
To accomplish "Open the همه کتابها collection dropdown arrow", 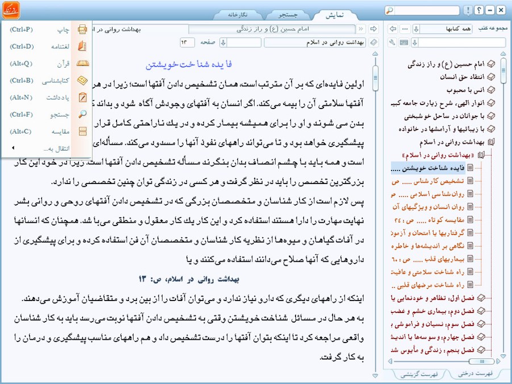I will tap(416, 29).
